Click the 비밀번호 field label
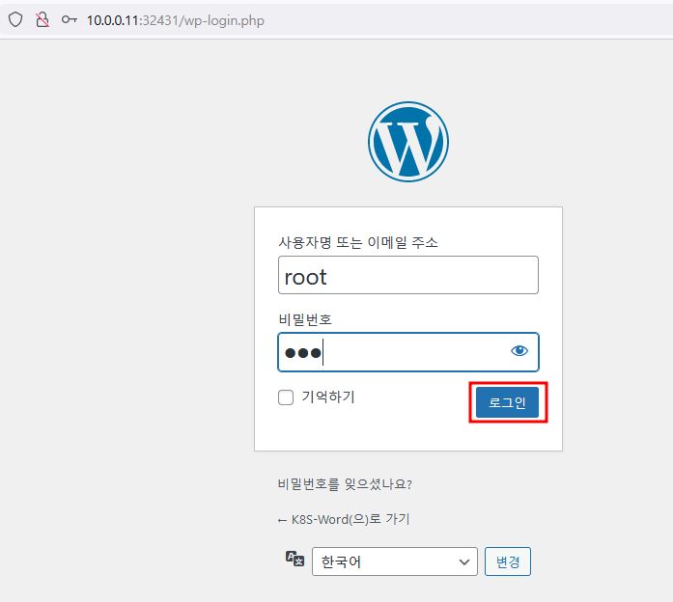Viewport: 673px width, 602px height. click(305, 320)
